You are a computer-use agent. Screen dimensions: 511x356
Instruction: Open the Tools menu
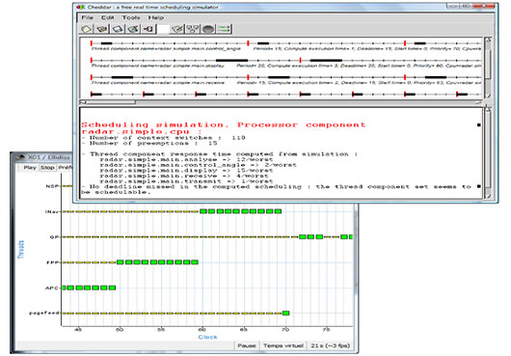tap(131, 17)
